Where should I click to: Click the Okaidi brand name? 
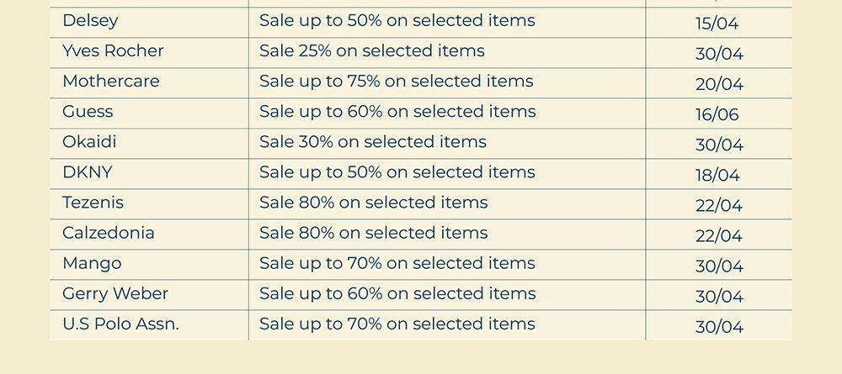click(89, 142)
